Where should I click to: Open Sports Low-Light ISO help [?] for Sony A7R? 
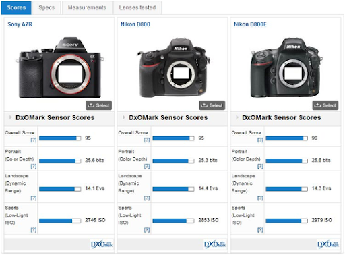click(34, 230)
